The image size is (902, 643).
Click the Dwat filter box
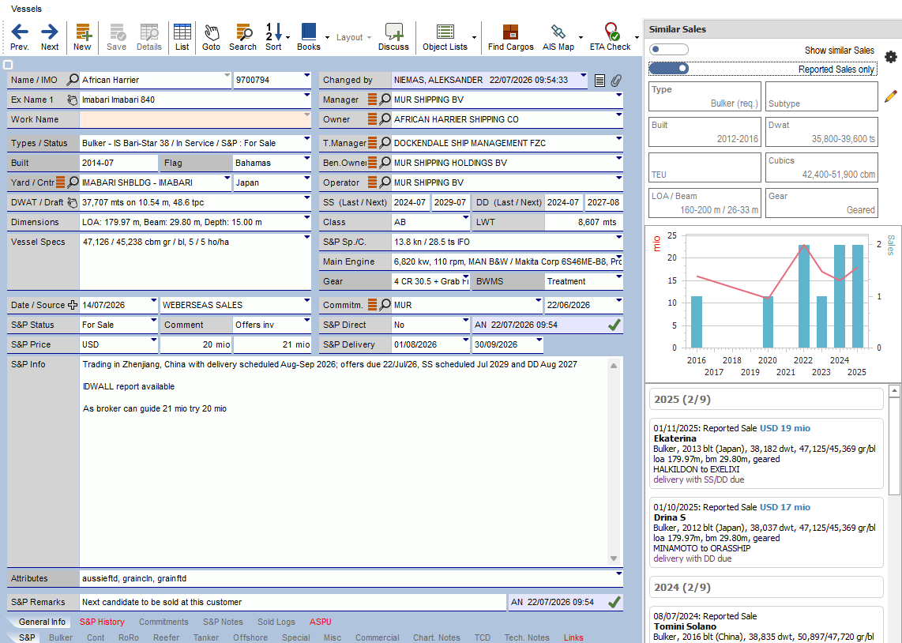[x=821, y=132]
